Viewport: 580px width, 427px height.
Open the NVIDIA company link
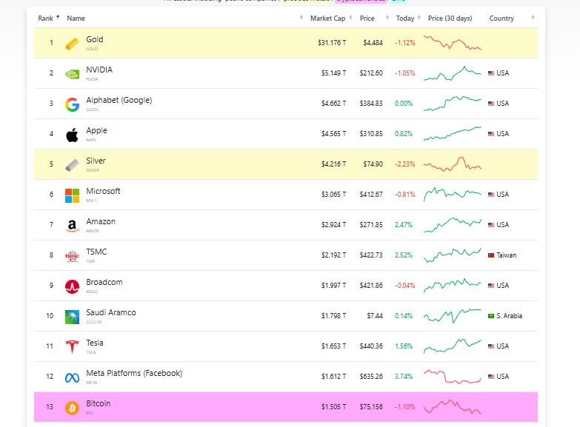coord(99,70)
